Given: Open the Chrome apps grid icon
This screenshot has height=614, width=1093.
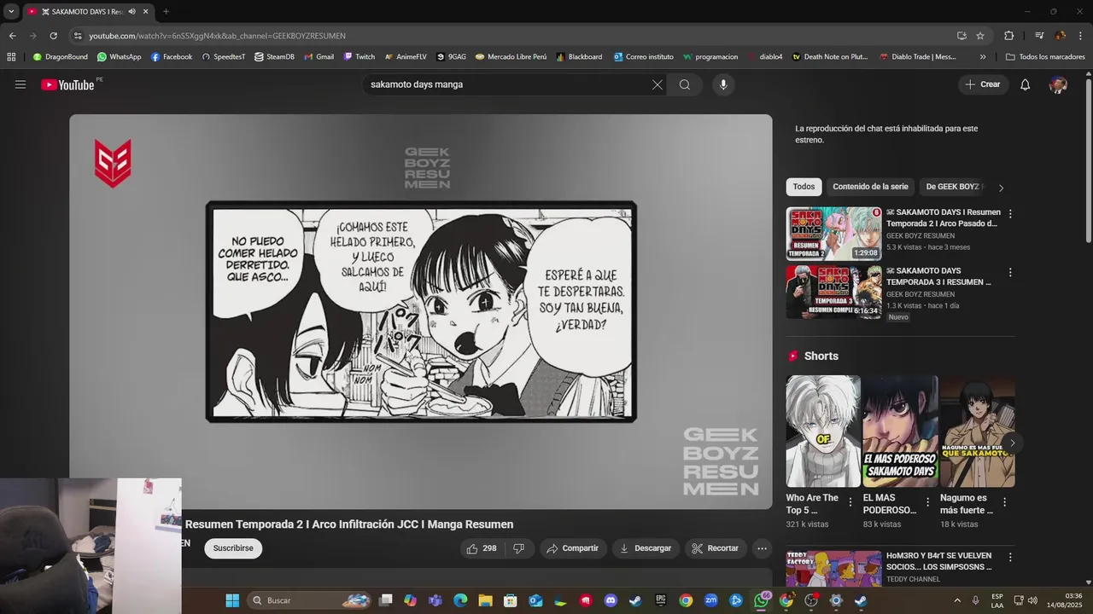Looking at the screenshot, I should tap(11, 57).
